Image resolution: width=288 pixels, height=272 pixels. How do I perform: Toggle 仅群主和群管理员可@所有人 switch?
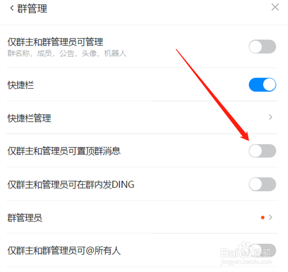click(262, 250)
